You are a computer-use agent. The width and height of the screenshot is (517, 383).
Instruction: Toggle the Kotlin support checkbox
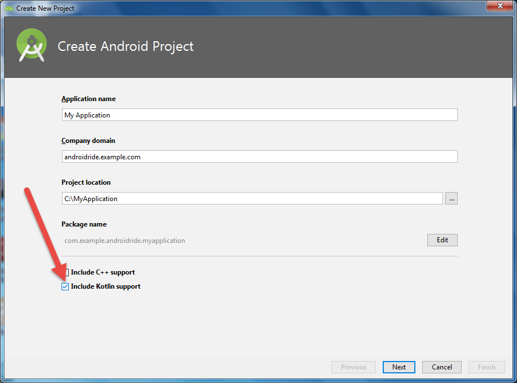(65, 286)
